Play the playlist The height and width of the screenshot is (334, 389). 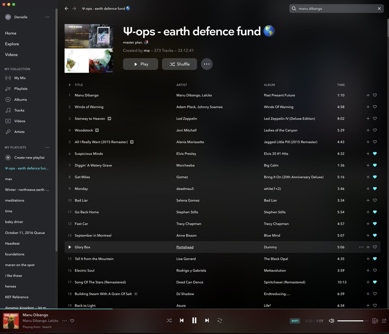click(140, 64)
